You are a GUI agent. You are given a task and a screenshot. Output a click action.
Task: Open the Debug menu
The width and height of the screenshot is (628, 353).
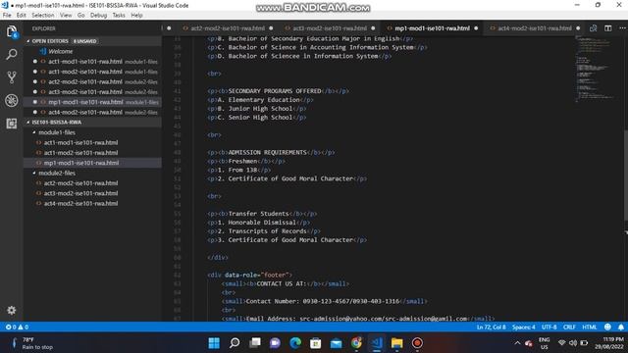pos(98,16)
